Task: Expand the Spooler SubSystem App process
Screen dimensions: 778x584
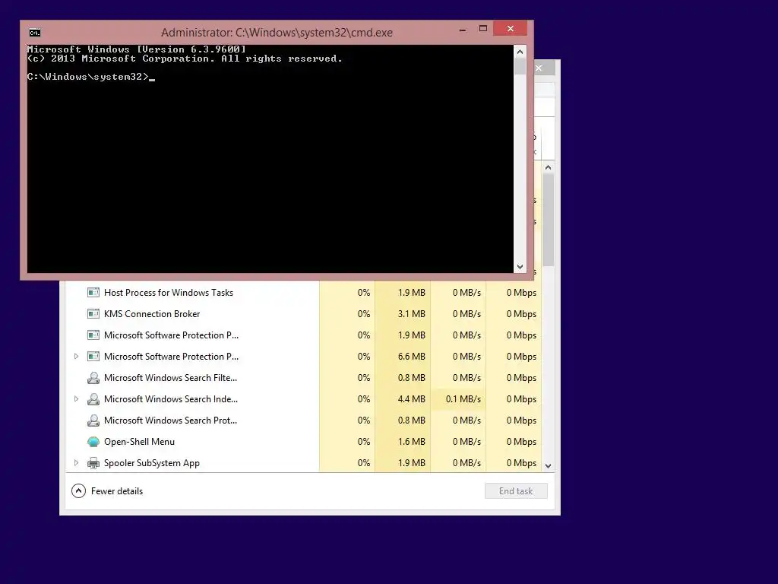Action: [76, 463]
